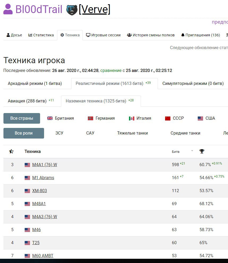This screenshot has width=228, height=263.
Task: Filter by Германия
Action: click(x=101, y=118)
